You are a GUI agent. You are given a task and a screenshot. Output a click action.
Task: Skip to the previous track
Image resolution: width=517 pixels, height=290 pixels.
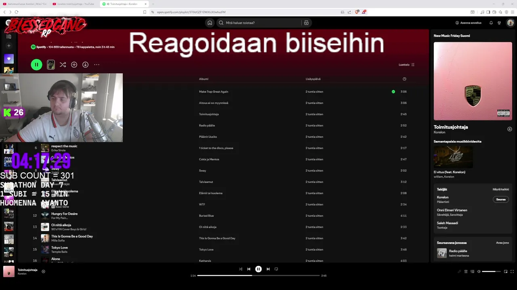click(x=249, y=269)
